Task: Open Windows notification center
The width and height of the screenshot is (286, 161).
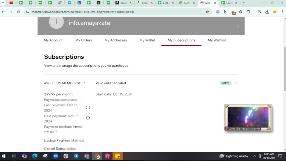Action: [x=280, y=156]
